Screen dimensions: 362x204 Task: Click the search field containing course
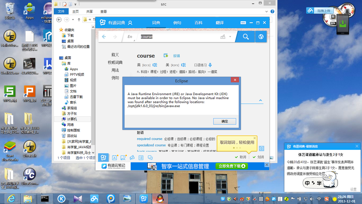[179, 37]
